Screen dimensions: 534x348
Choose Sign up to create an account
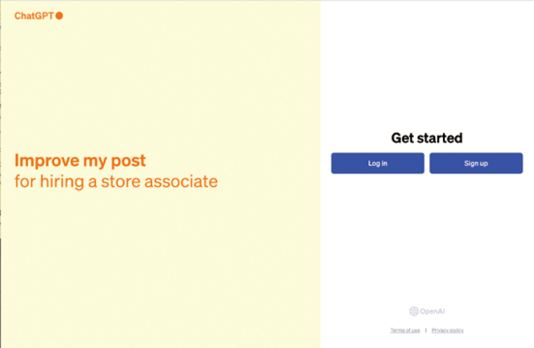tap(476, 163)
